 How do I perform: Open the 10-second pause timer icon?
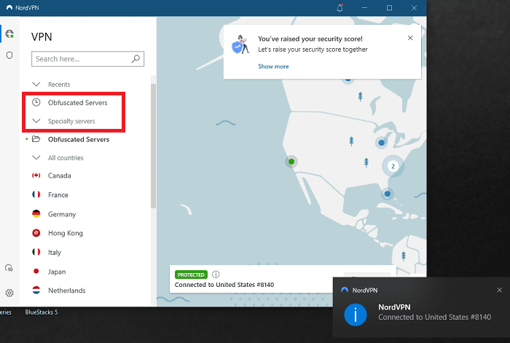click(9, 268)
